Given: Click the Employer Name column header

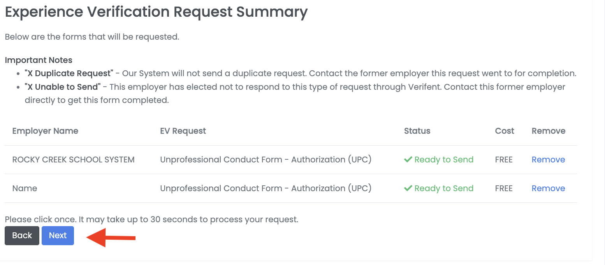Looking at the screenshot, I should tap(45, 131).
